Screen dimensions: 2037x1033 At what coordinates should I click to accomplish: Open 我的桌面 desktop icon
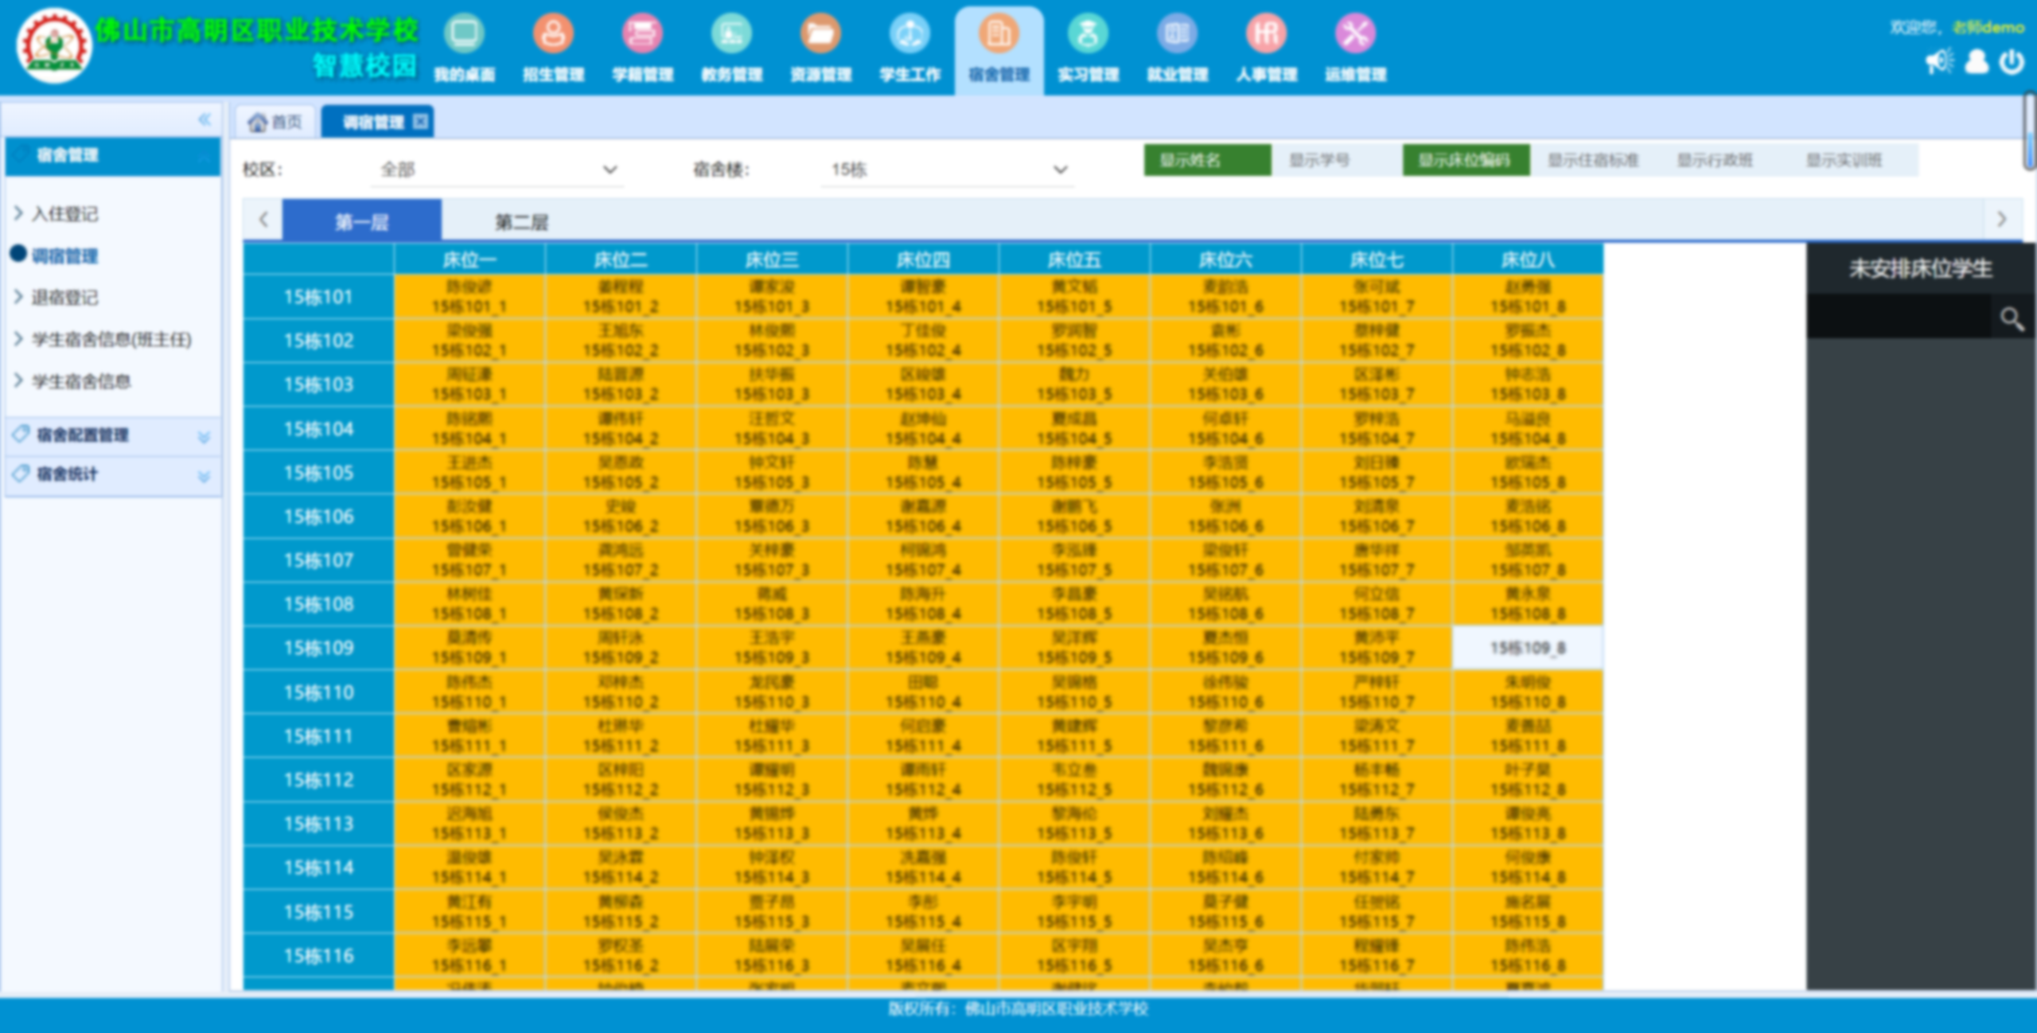click(464, 48)
